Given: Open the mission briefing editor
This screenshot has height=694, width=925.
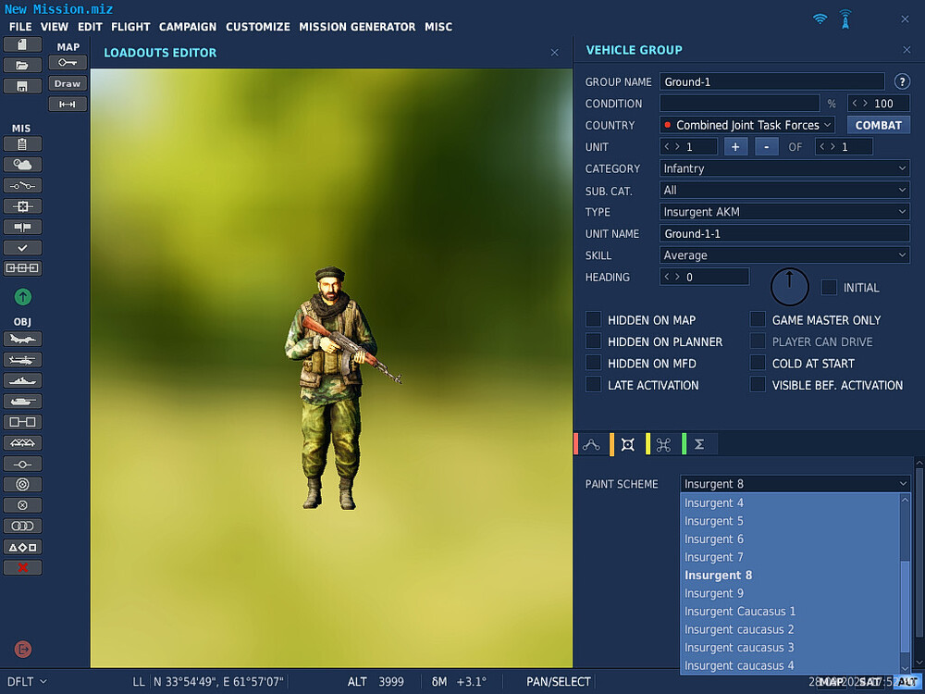Looking at the screenshot, I should click(x=20, y=145).
